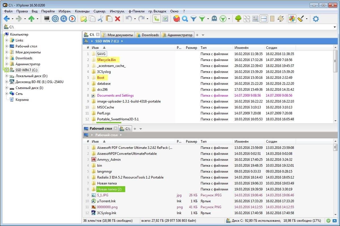Click the green Up arrow icon

[x=31, y=19]
